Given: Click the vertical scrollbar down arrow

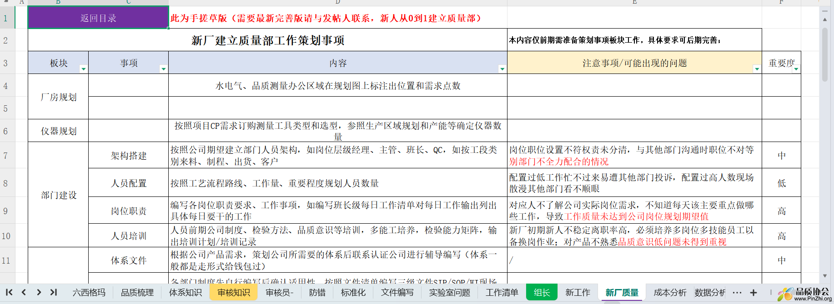Looking at the screenshot, I should [825, 276].
